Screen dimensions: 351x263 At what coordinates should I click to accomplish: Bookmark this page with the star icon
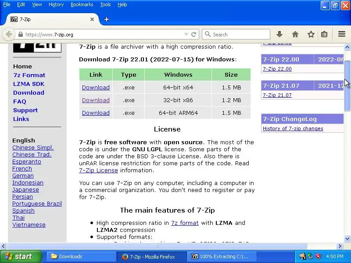coord(311,35)
